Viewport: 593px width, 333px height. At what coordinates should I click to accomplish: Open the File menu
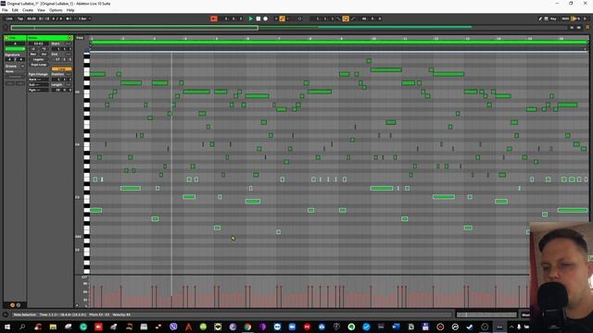coord(5,10)
